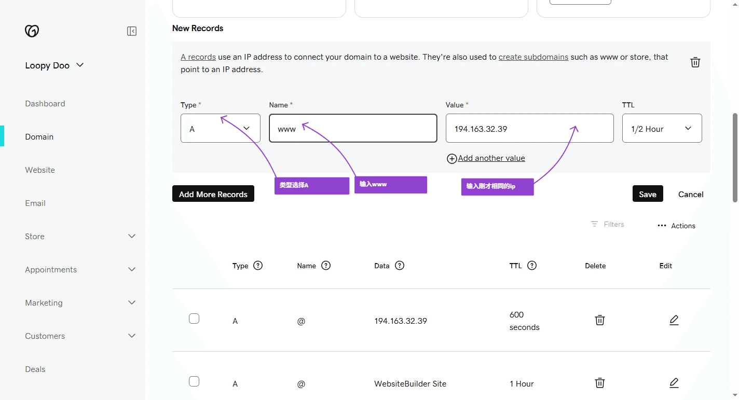Expand the Store menu section
Image resolution: width=739 pixels, height=400 pixels.
[x=132, y=237]
